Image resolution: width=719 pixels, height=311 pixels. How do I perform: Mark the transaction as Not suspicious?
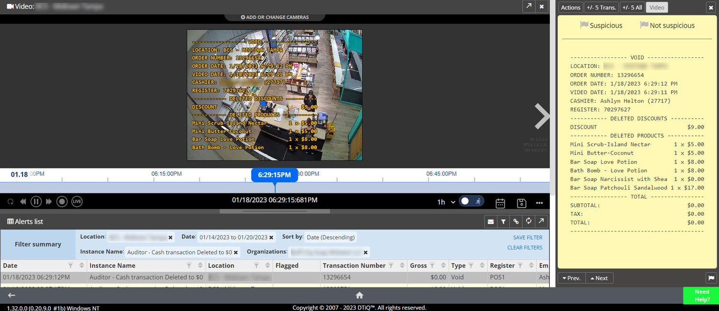coord(667,25)
